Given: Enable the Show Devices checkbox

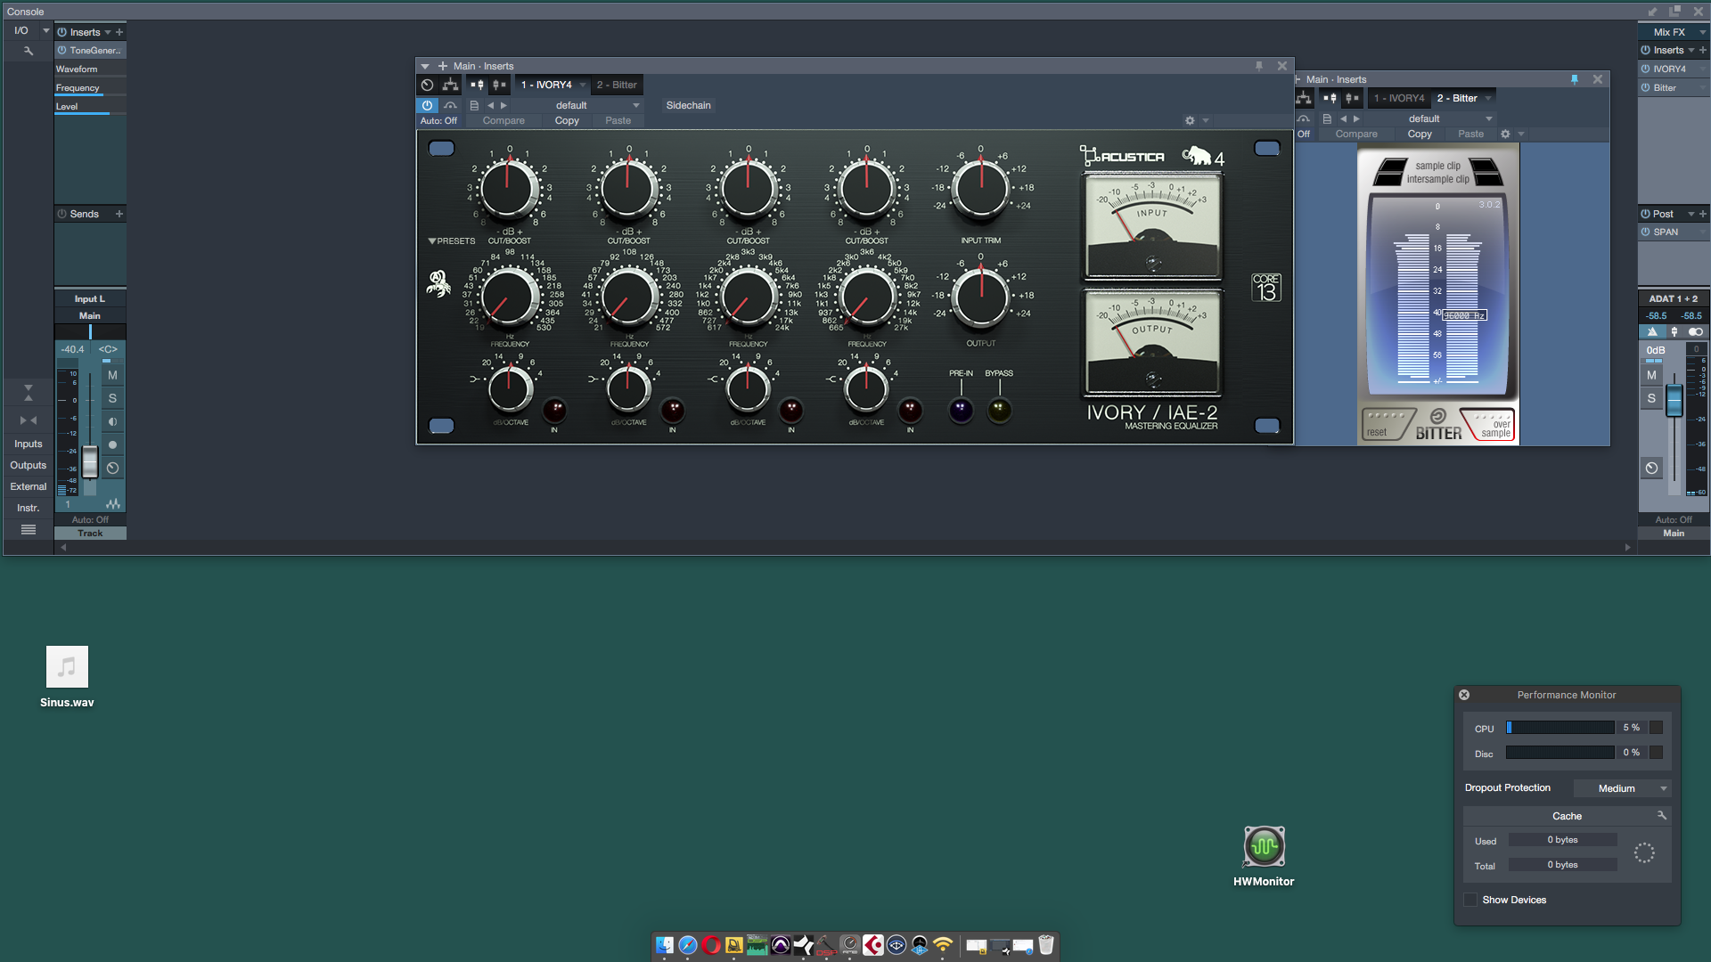Looking at the screenshot, I should 1470,900.
